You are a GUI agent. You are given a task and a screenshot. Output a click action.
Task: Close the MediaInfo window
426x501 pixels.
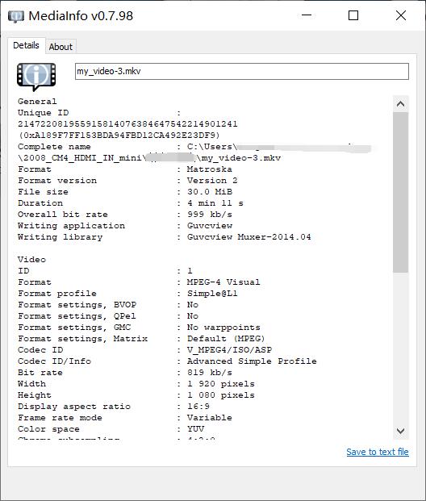(x=401, y=15)
